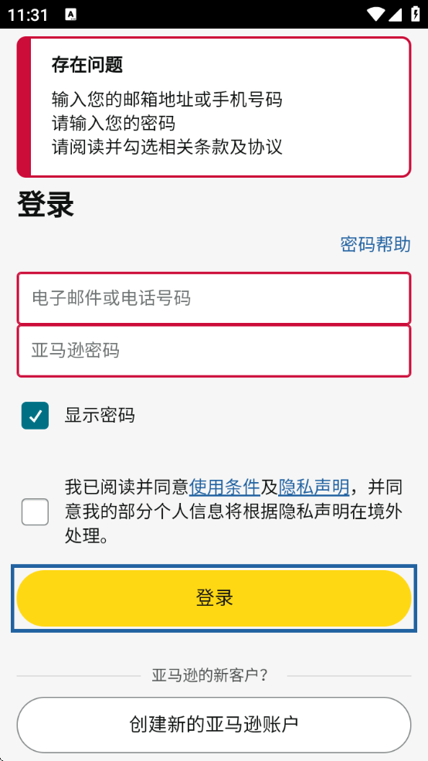Check the terms agreement checkbox
The height and width of the screenshot is (761, 428).
35,512
